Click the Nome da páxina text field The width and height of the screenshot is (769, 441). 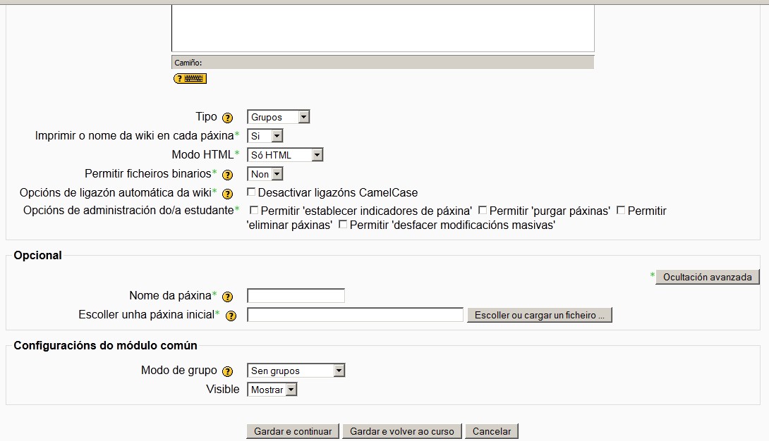(296, 296)
